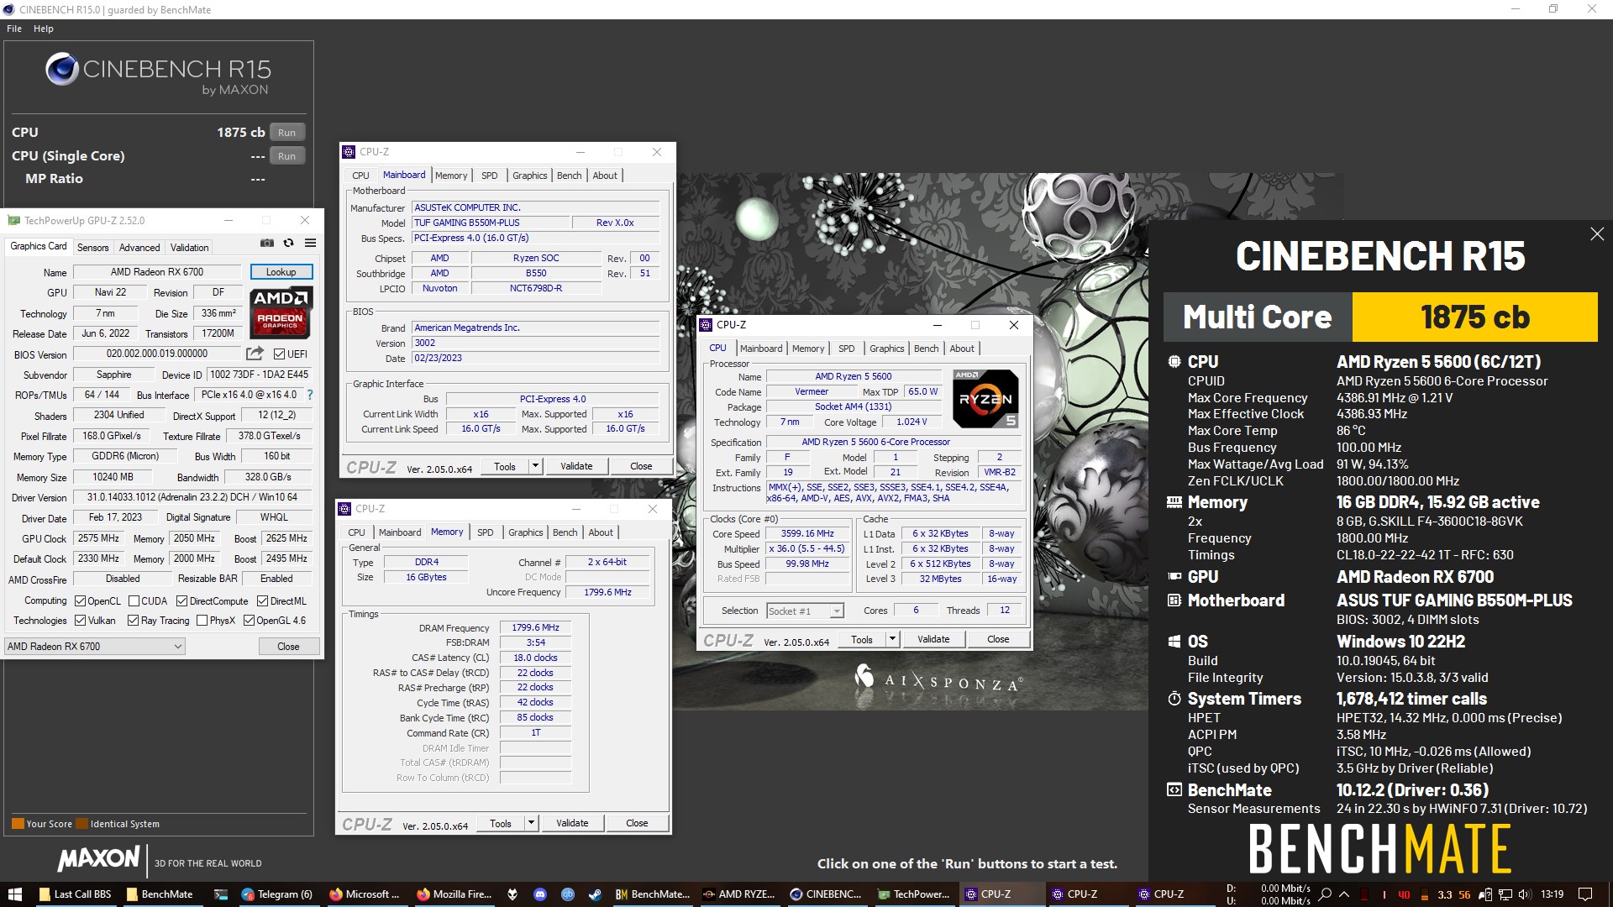Open the GPU-Z hamburger menu
1613x907 pixels.
point(310,244)
